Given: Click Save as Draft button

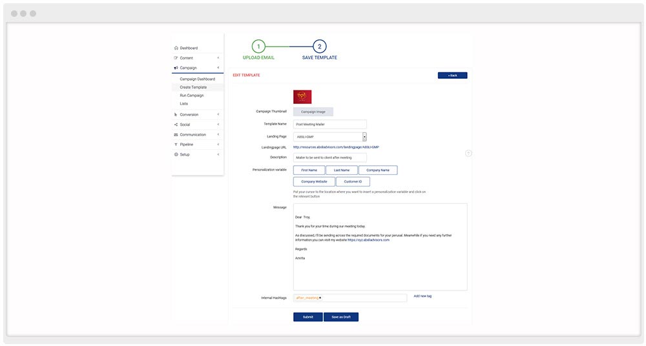Looking at the screenshot, I should pyautogui.click(x=341, y=317).
